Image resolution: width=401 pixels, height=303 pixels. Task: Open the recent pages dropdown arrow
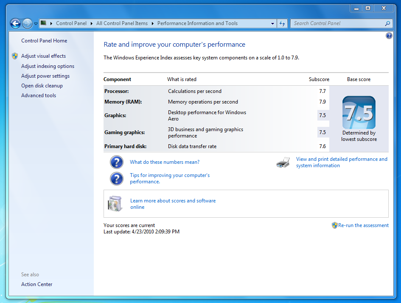(36, 23)
